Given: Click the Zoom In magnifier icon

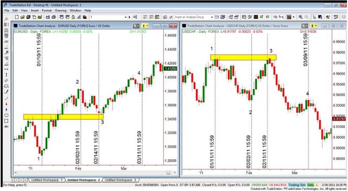Looking at the screenshot, I should click(301, 17).
